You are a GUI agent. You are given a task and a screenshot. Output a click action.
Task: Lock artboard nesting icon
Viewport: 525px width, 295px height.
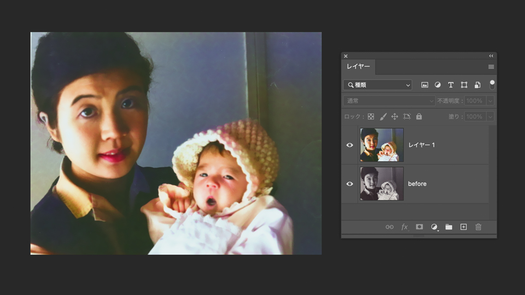[407, 116]
